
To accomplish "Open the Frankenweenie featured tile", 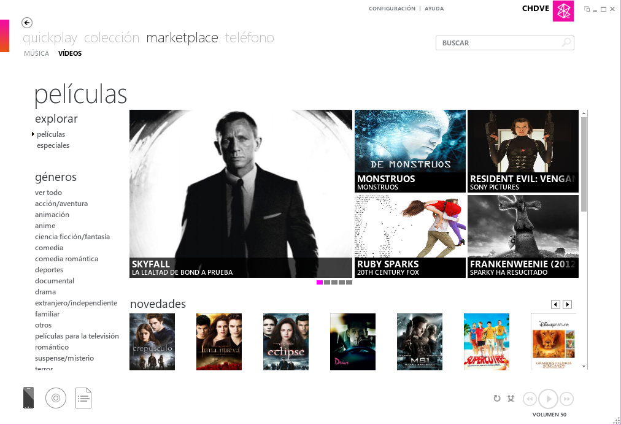I will point(523,236).
